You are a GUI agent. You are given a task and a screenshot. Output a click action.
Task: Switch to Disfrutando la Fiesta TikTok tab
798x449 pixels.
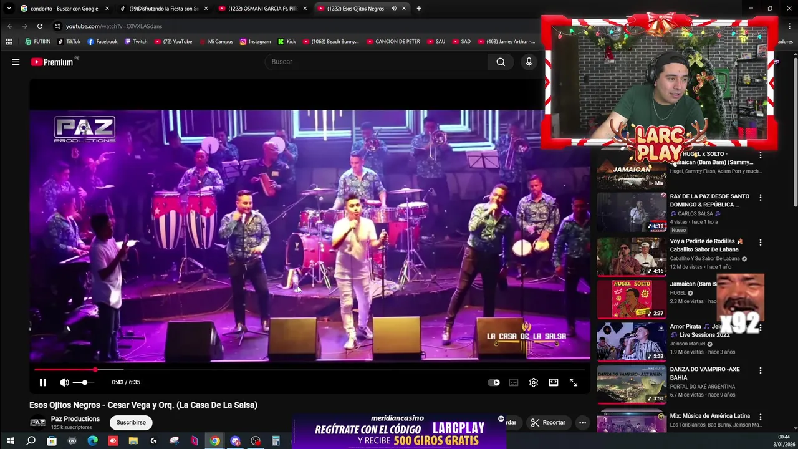coord(164,9)
